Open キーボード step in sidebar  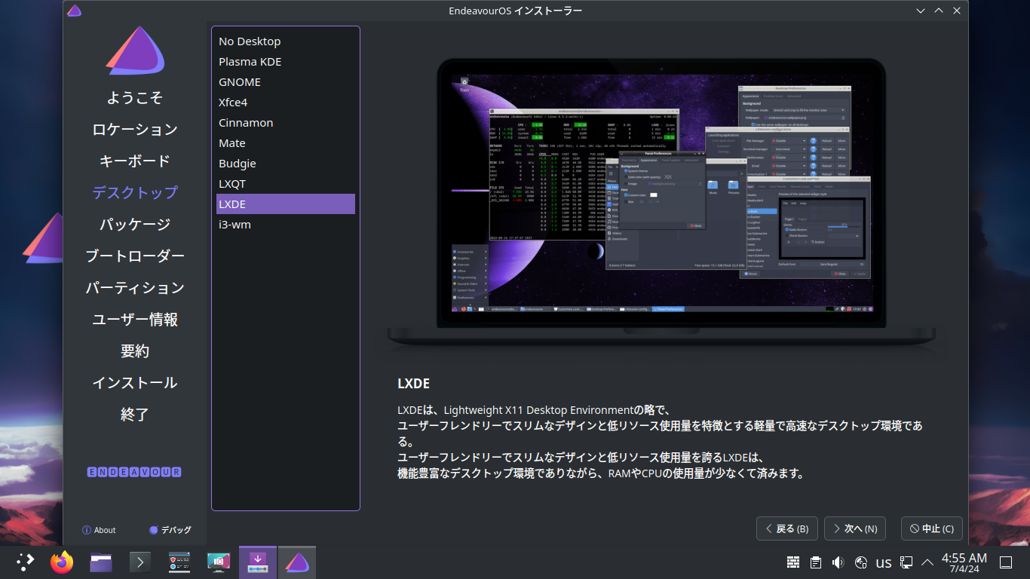[135, 161]
